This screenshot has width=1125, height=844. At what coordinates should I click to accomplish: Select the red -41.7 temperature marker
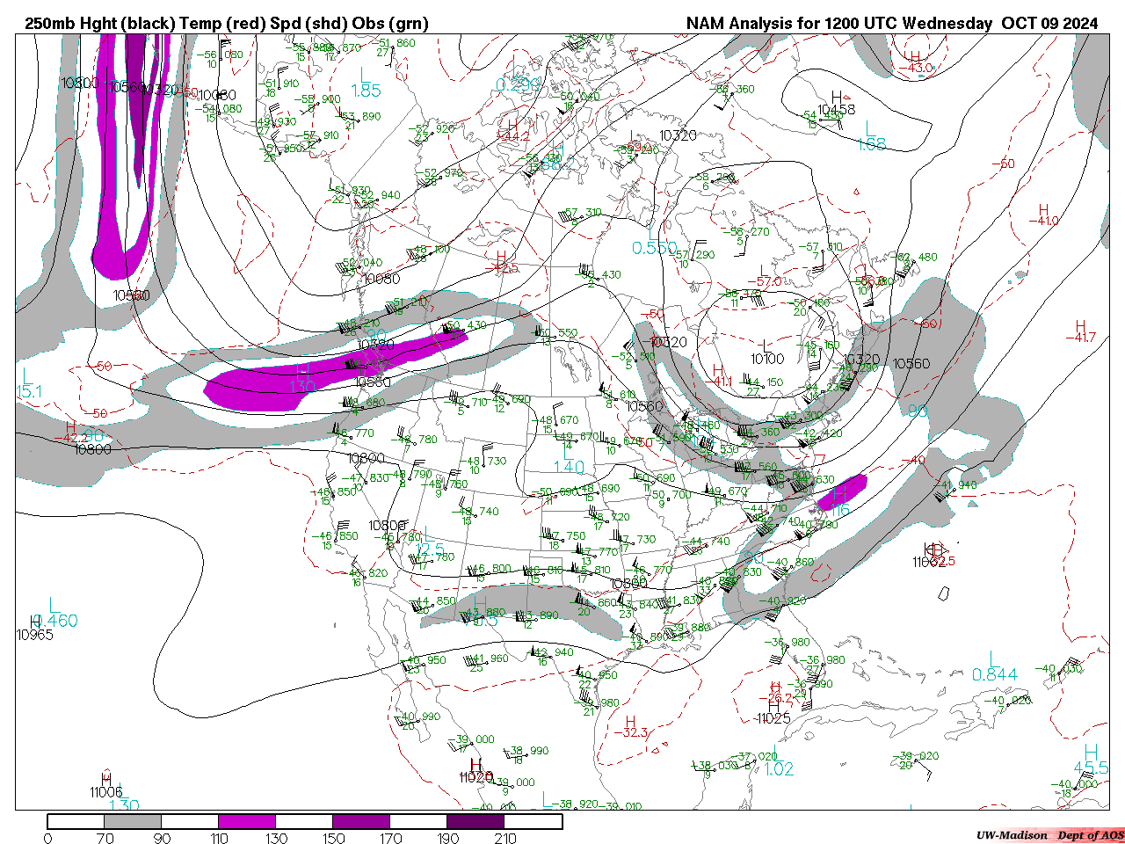click(1080, 337)
